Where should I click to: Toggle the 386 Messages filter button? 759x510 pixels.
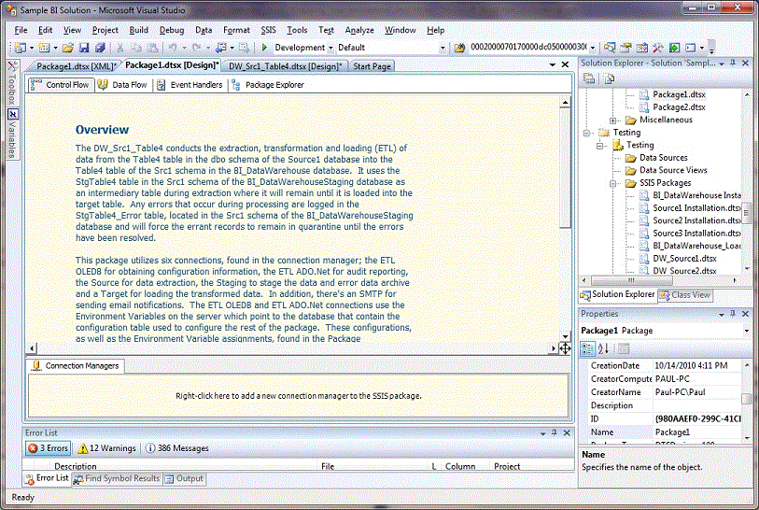pos(177,448)
